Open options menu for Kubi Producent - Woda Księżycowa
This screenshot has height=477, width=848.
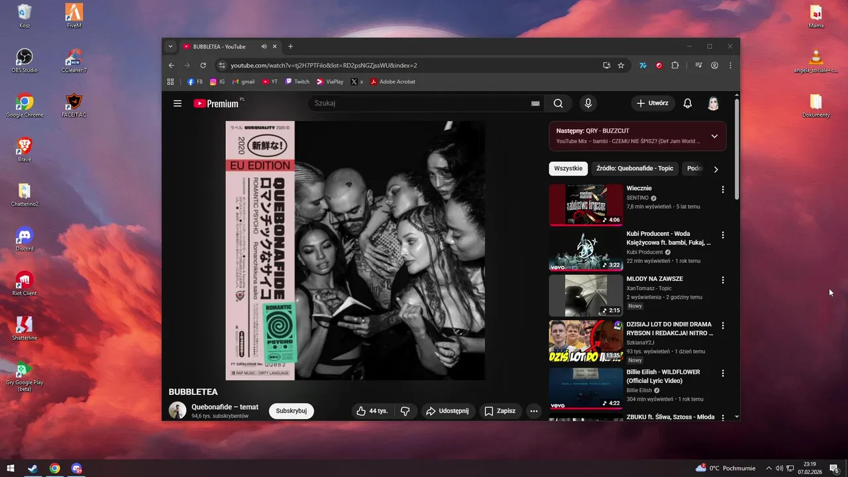[x=723, y=235]
